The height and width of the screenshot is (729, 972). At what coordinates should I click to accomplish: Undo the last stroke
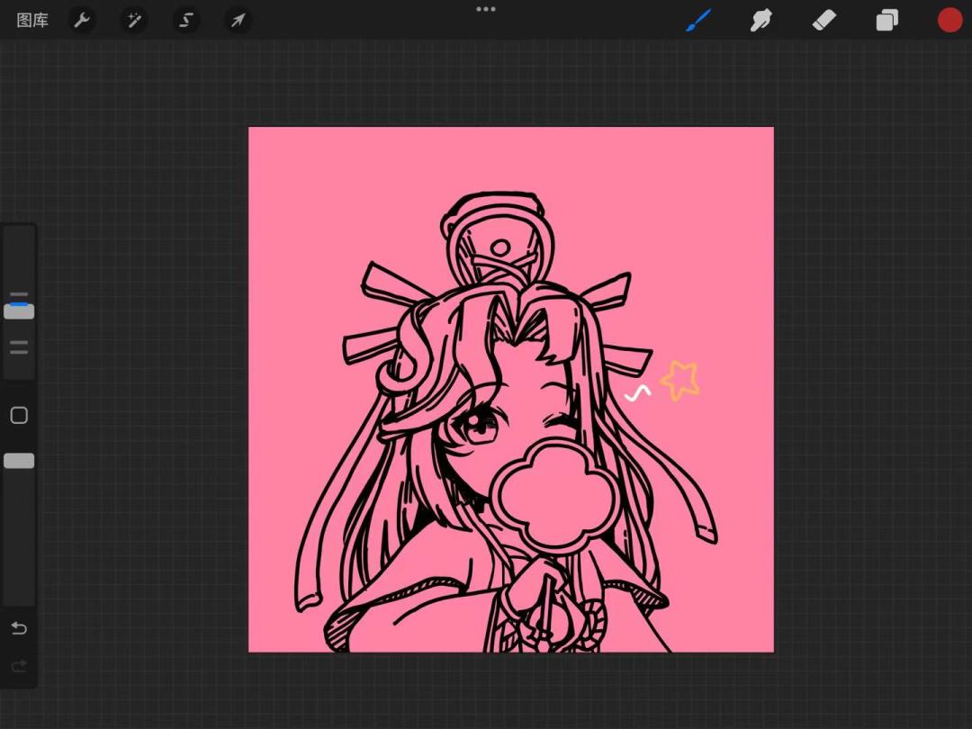(19, 628)
